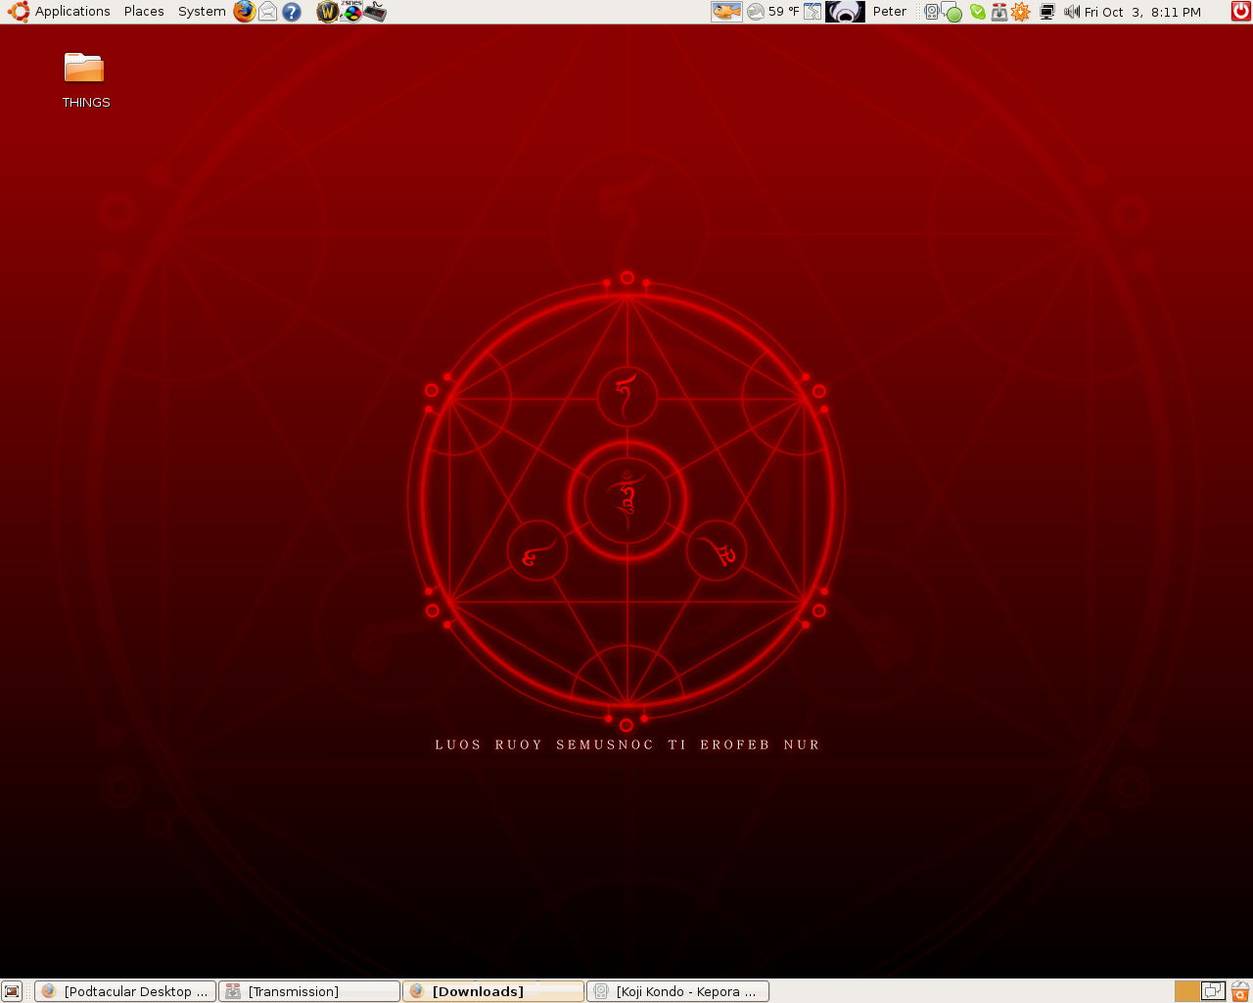Viewport: 1253px width, 1003px height.
Task: Open the map-style panel applet beside the weather
Action: point(812,12)
